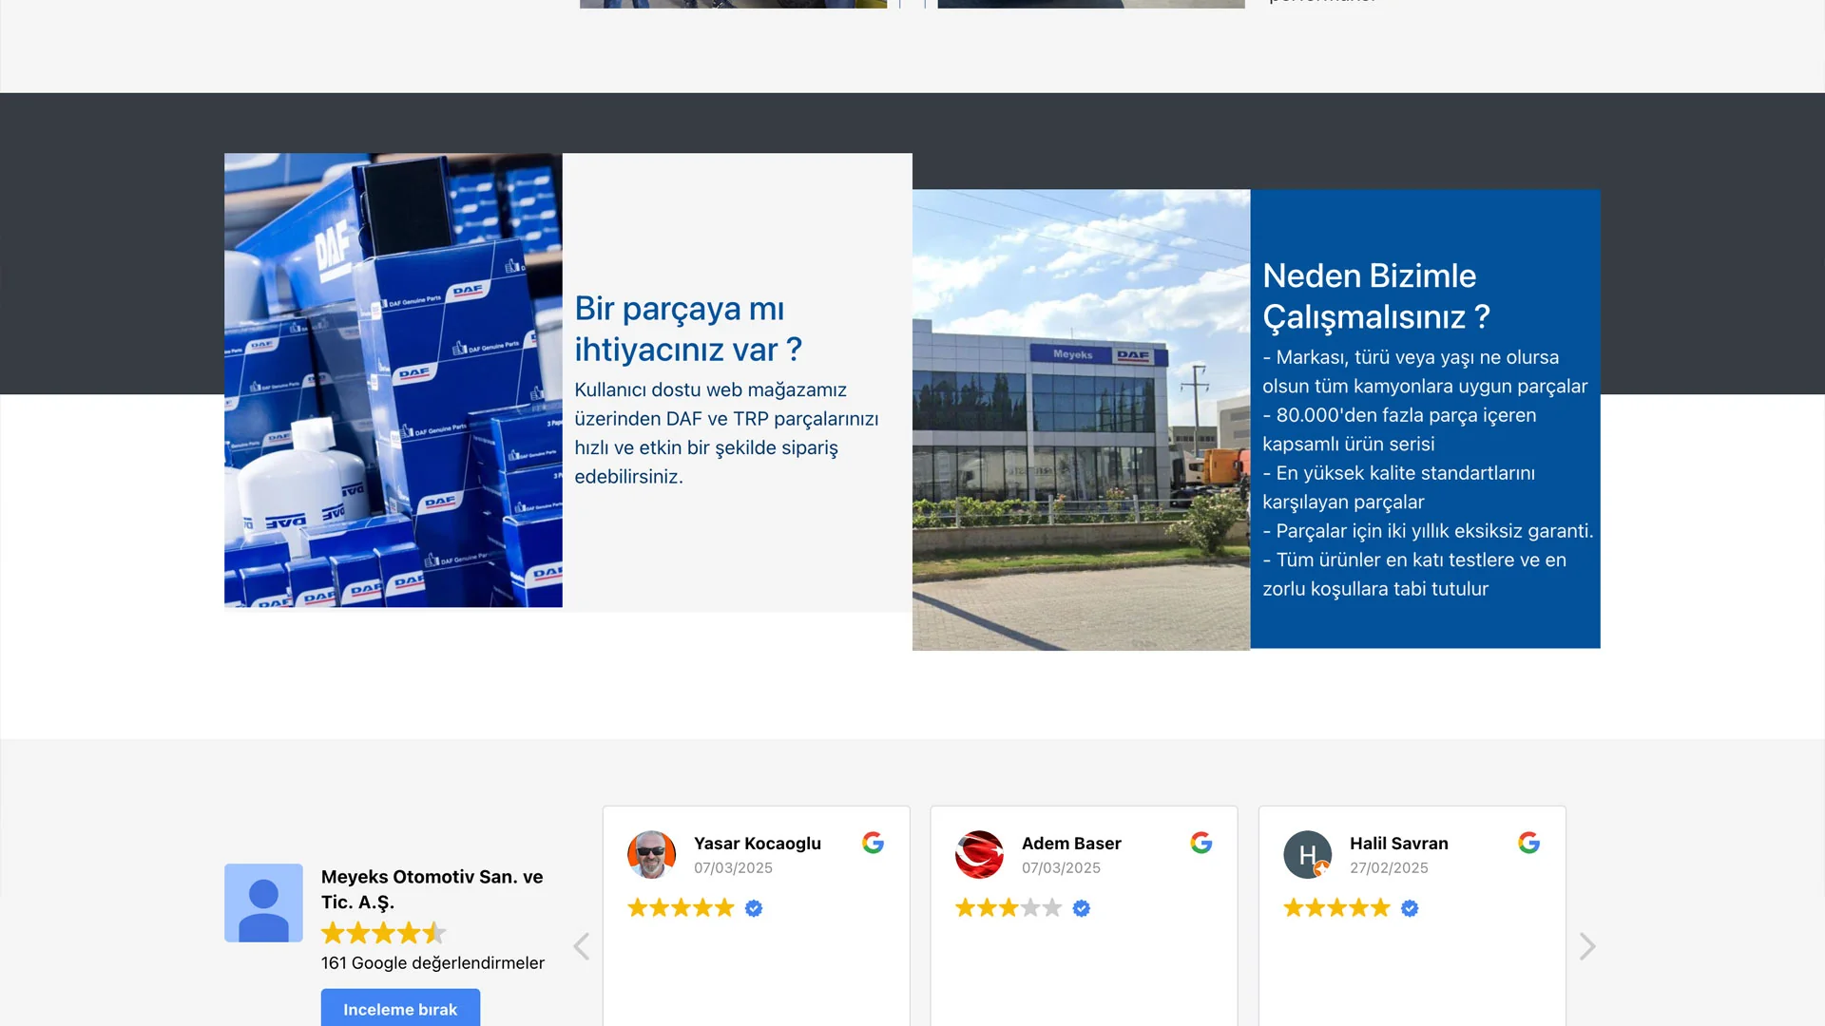Click verified badge on Adem Baser review
Screen dimensions: 1825x1026
coord(1082,908)
